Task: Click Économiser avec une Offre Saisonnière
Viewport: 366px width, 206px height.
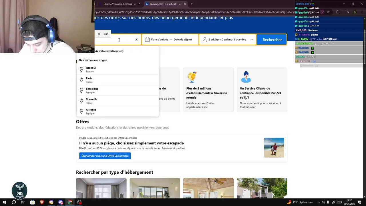Action: pyautogui.click(x=105, y=156)
